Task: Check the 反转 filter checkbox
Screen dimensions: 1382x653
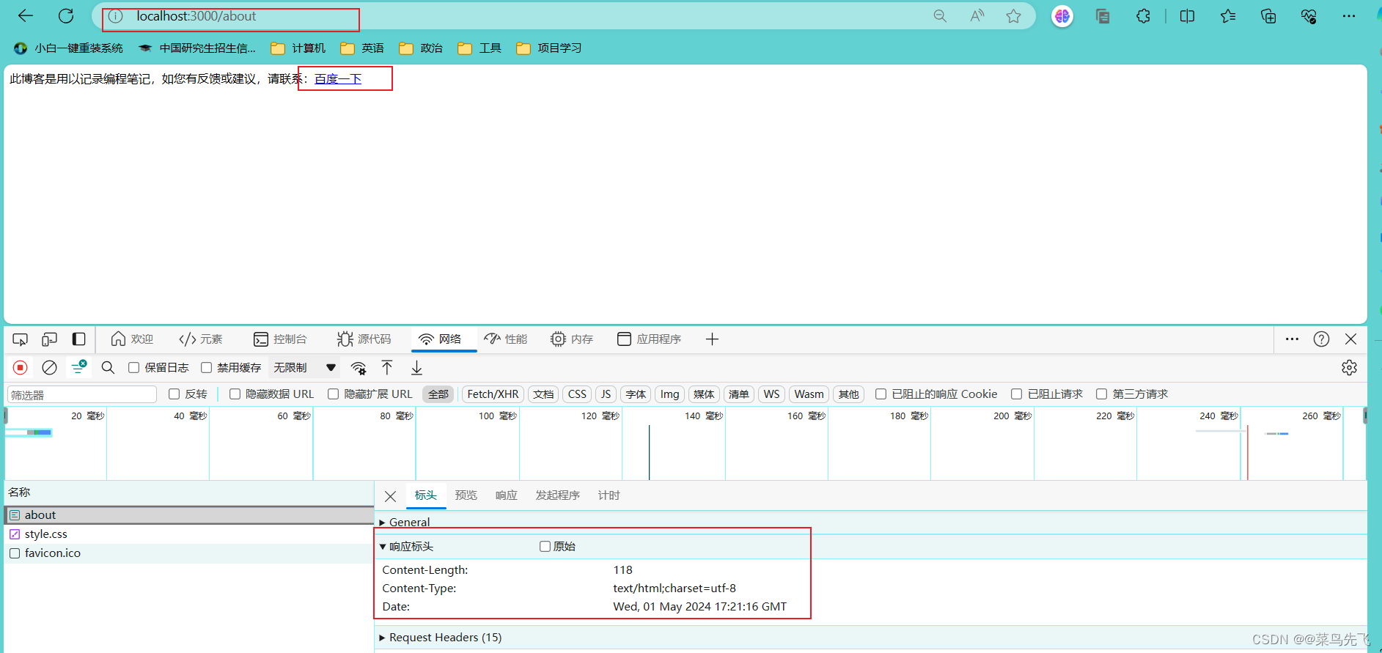Action: [x=174, y=394]
